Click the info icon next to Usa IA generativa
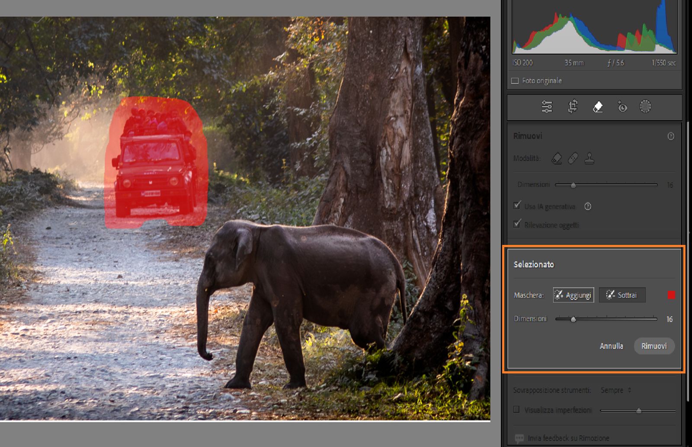The image size is (692, 447). coord(588,206)
